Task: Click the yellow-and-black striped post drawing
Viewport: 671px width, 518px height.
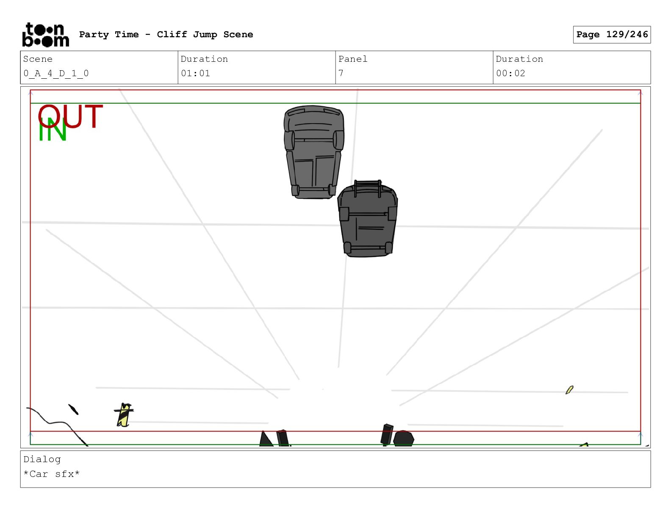Action: (x=124, y=415)
